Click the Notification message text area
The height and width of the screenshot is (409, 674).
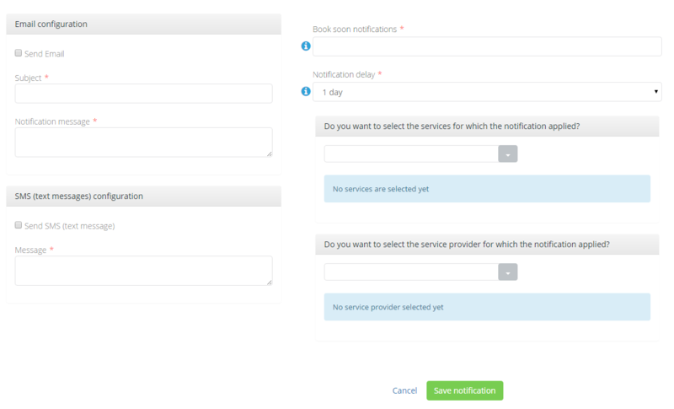click(x=143, y=142)
